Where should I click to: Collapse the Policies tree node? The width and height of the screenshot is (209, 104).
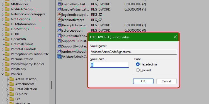3,74
